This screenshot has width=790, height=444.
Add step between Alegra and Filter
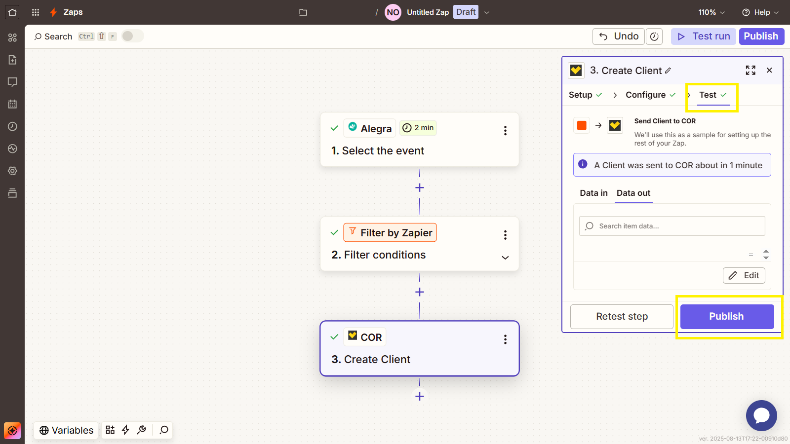[420, 187]
